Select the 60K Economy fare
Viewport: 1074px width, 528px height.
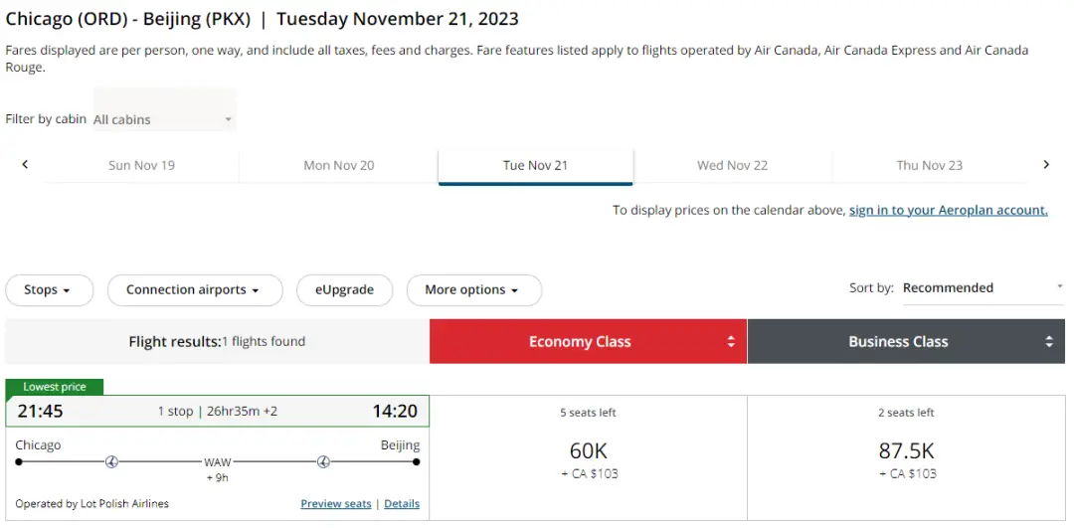click(589, 457)
